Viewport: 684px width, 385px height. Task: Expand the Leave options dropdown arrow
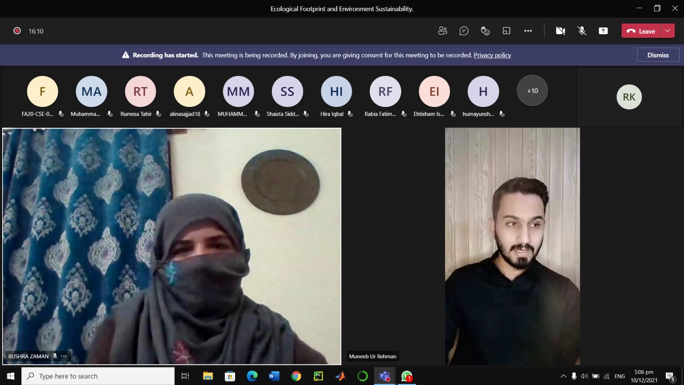point(667,31)
